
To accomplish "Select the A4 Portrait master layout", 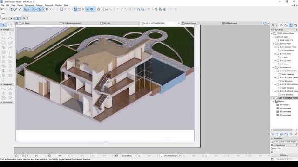I will 284,105.
